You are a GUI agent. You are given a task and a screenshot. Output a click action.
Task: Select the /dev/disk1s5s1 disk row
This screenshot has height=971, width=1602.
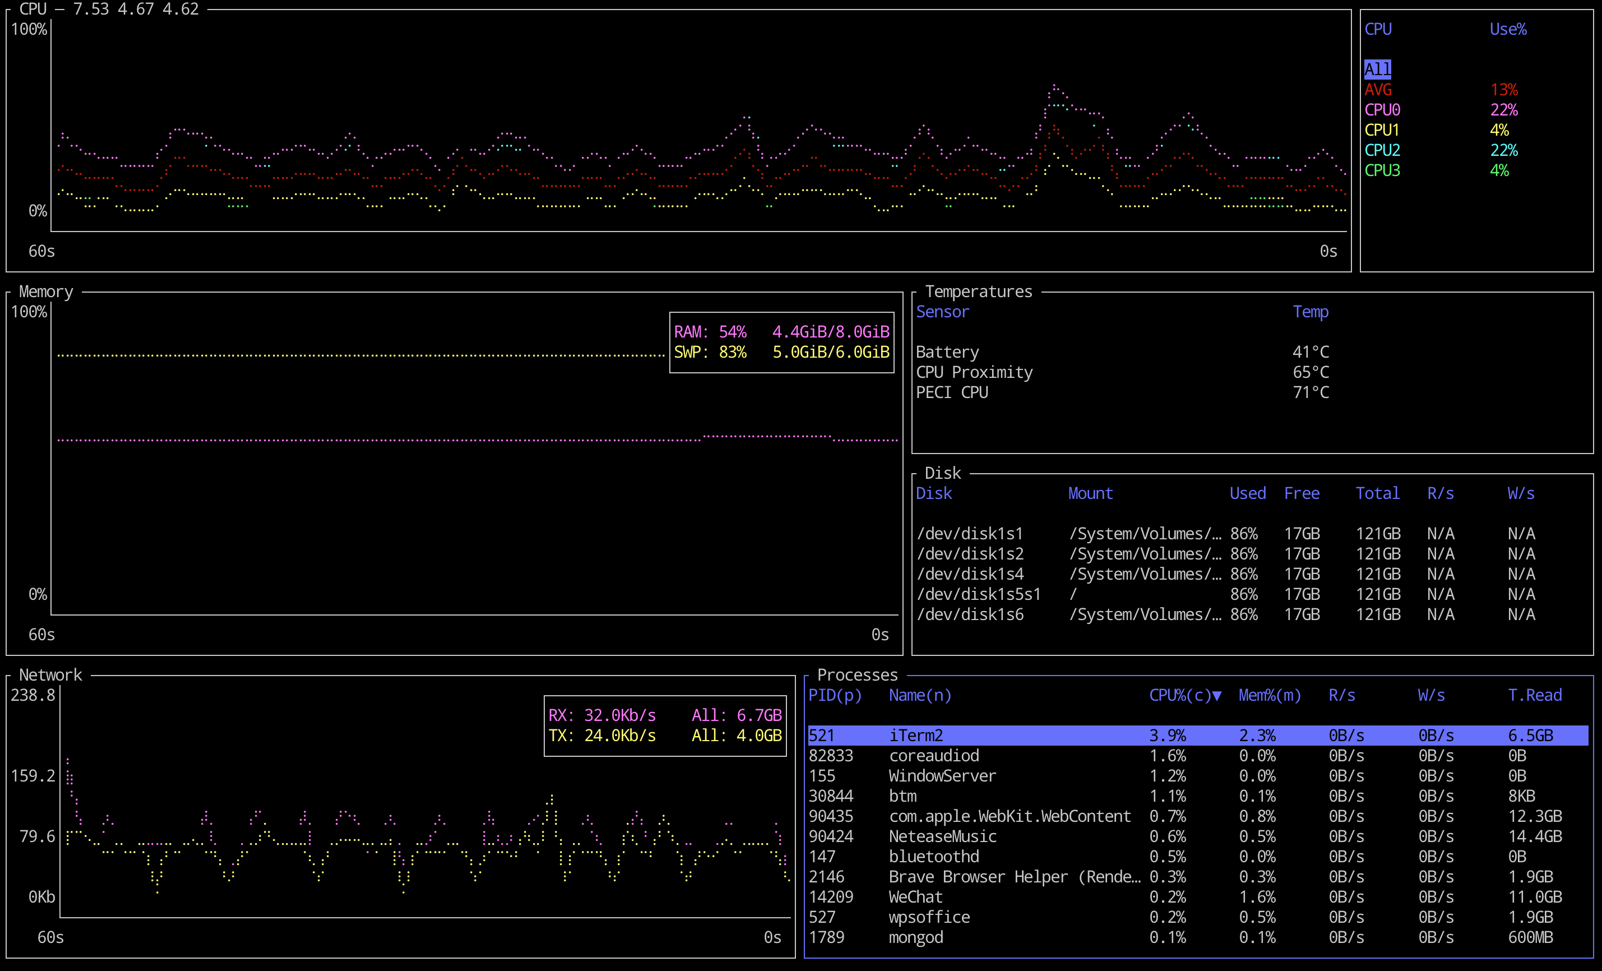pos(979,594)
